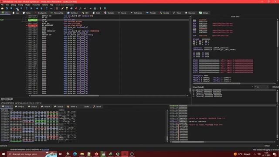Image resolution: width=279 pixels, height=157 pixels.
Task: Toggle the Unlocked arguments button
Action: [x=275, y=87]
